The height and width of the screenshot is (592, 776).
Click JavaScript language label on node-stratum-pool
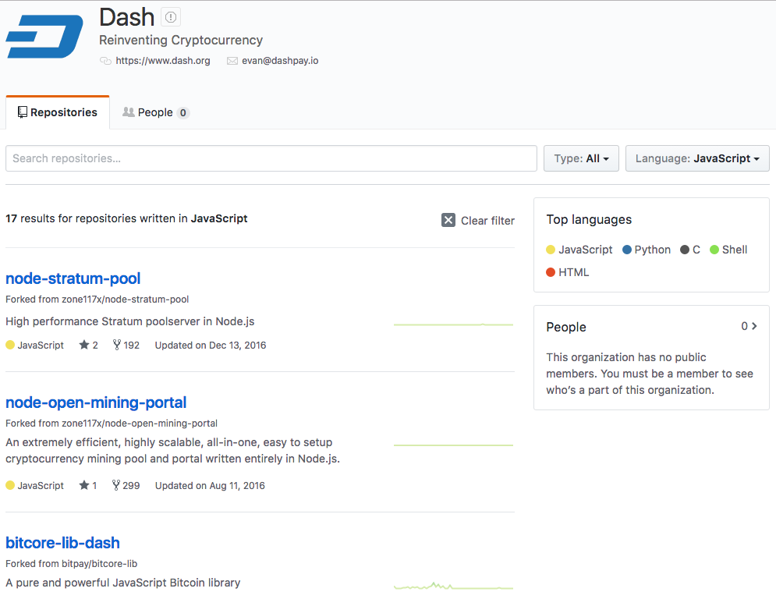[x=41, y=345]
